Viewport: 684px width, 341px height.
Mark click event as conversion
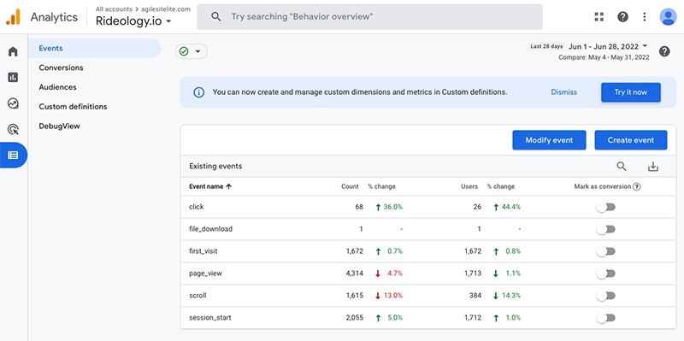point(606,207)
